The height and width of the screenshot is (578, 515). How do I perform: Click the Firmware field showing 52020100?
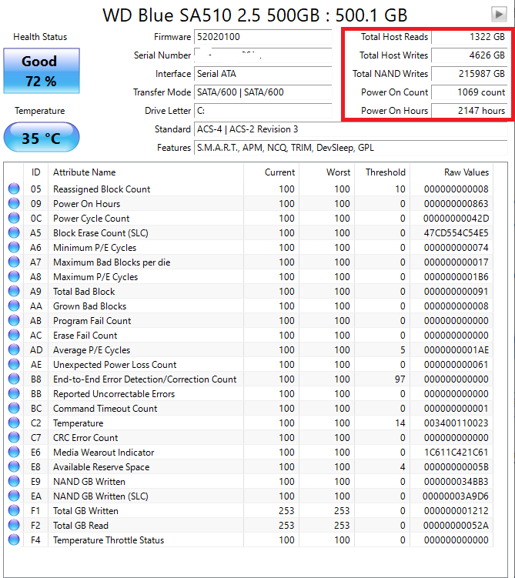pos(263,37)
